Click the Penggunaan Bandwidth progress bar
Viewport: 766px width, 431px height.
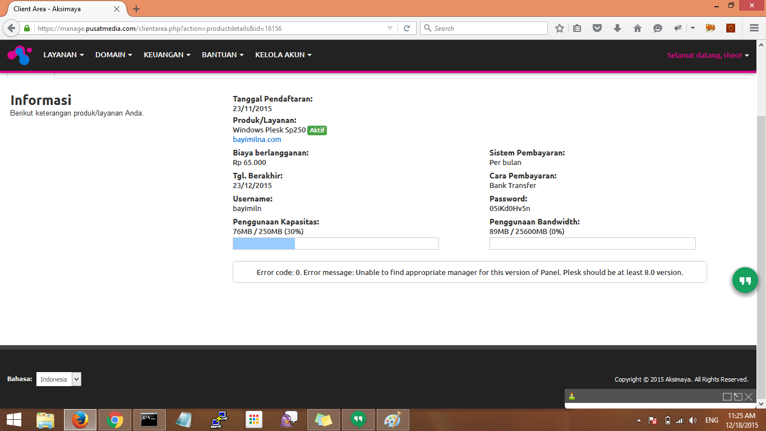click(x=593, y=244)
